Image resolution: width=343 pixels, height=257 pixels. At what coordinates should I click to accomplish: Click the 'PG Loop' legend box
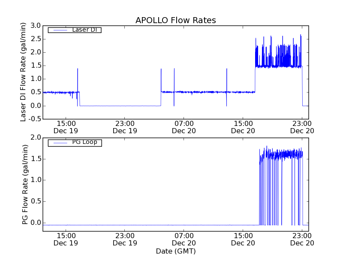point(75,143)
